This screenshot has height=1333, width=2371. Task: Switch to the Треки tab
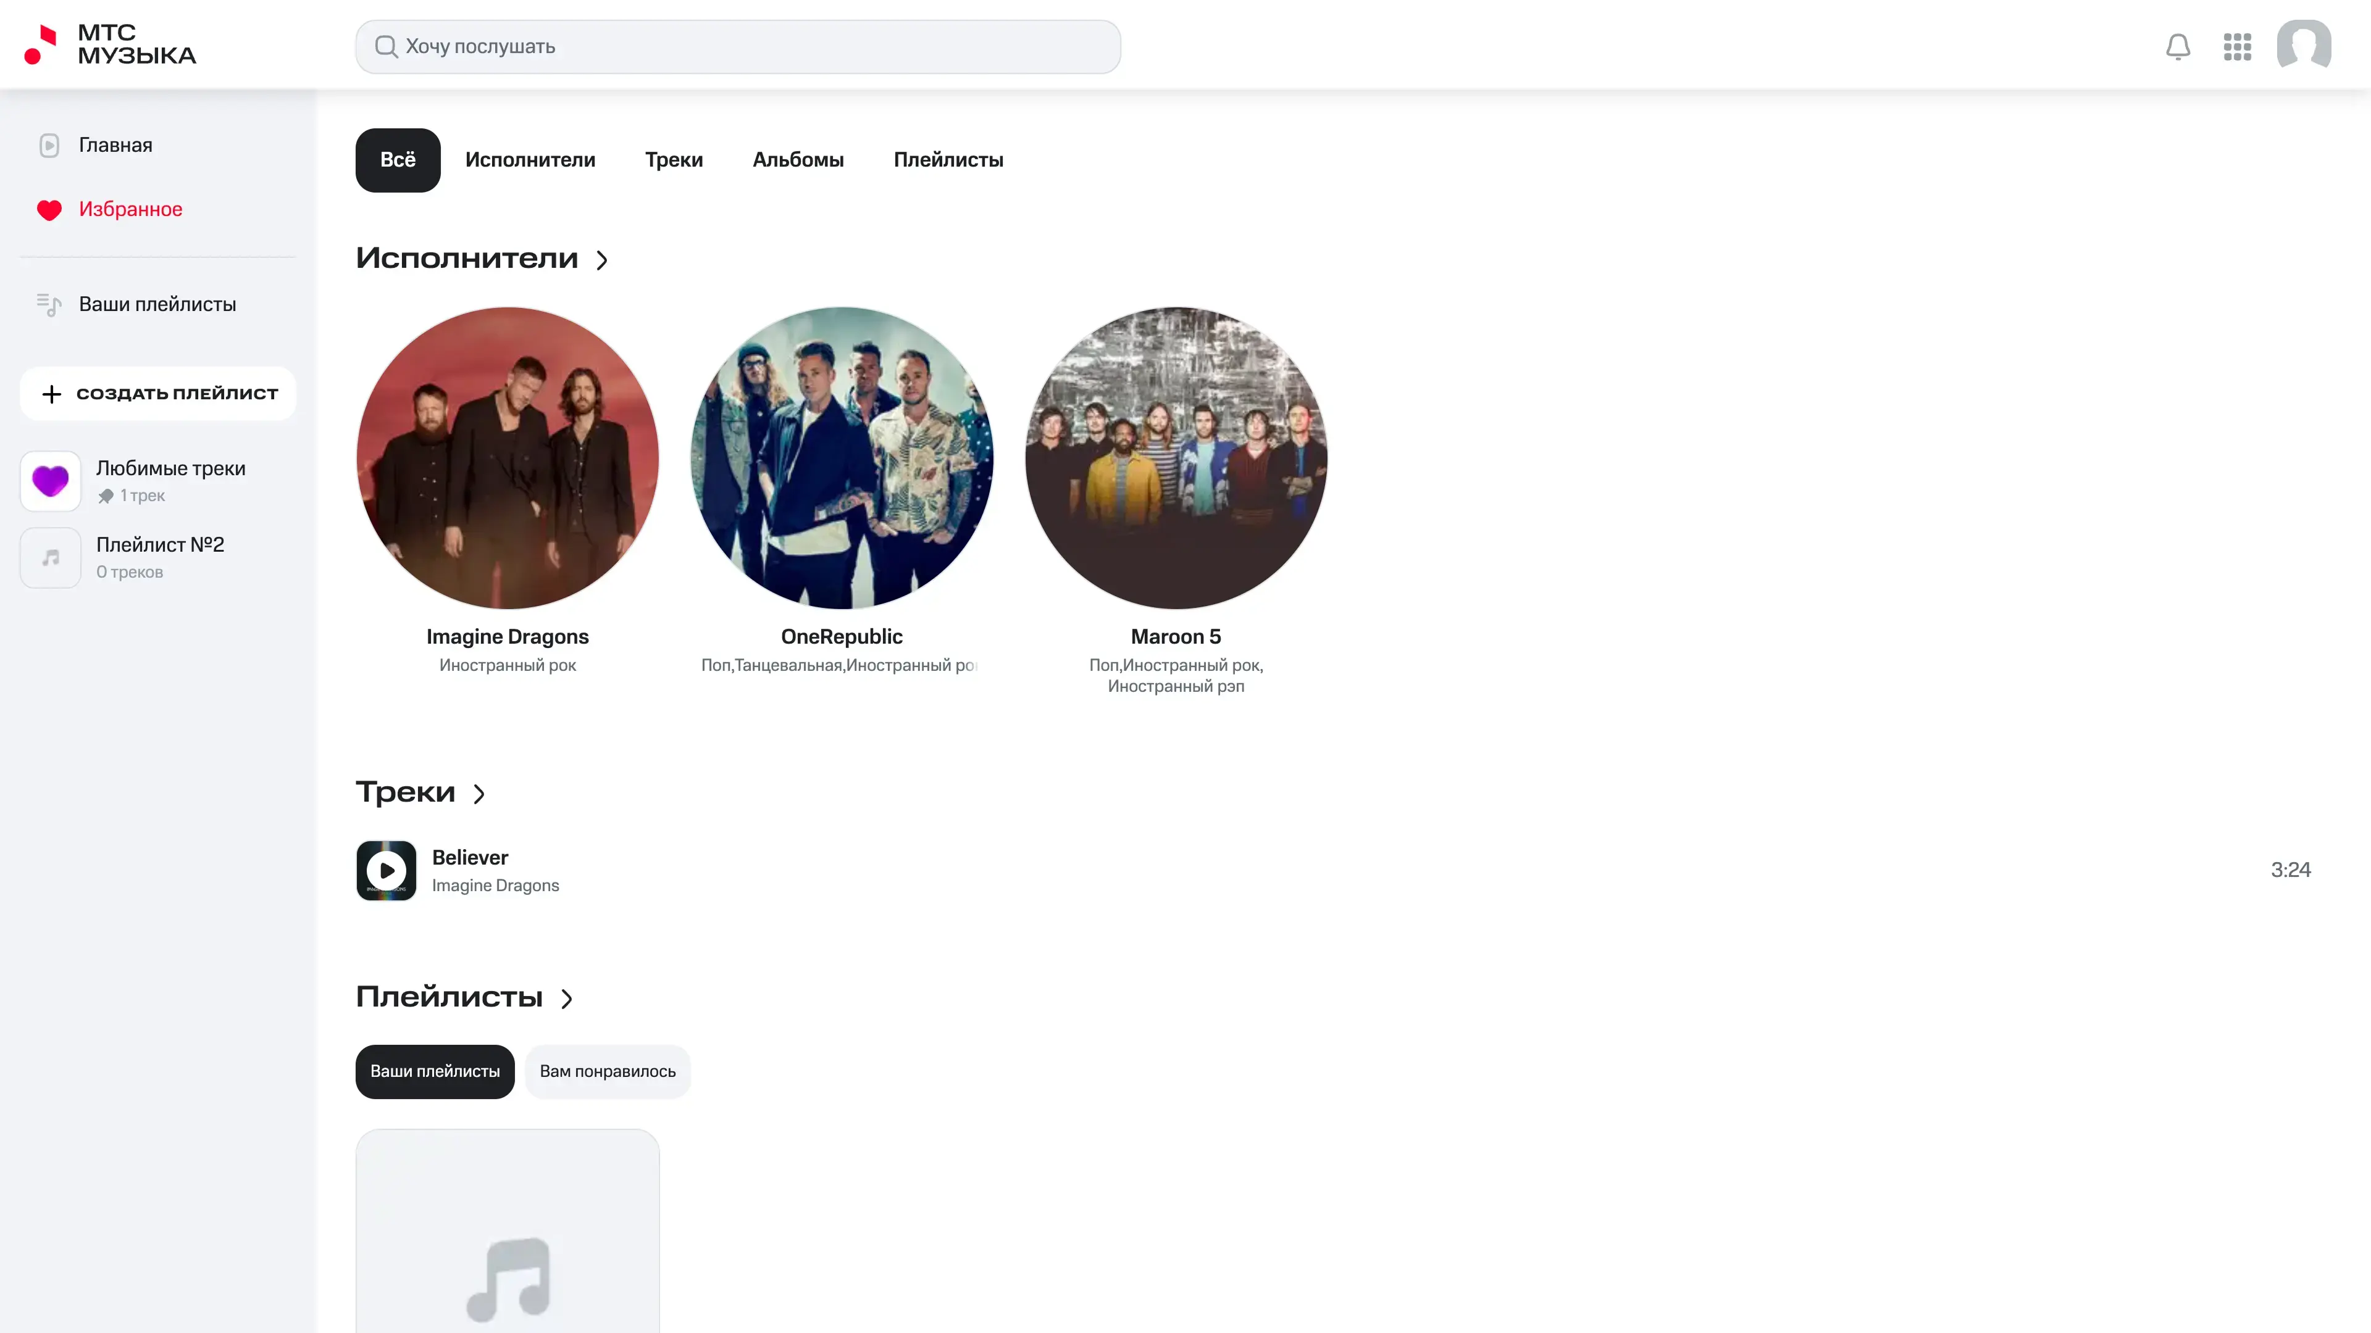(674, 160)
